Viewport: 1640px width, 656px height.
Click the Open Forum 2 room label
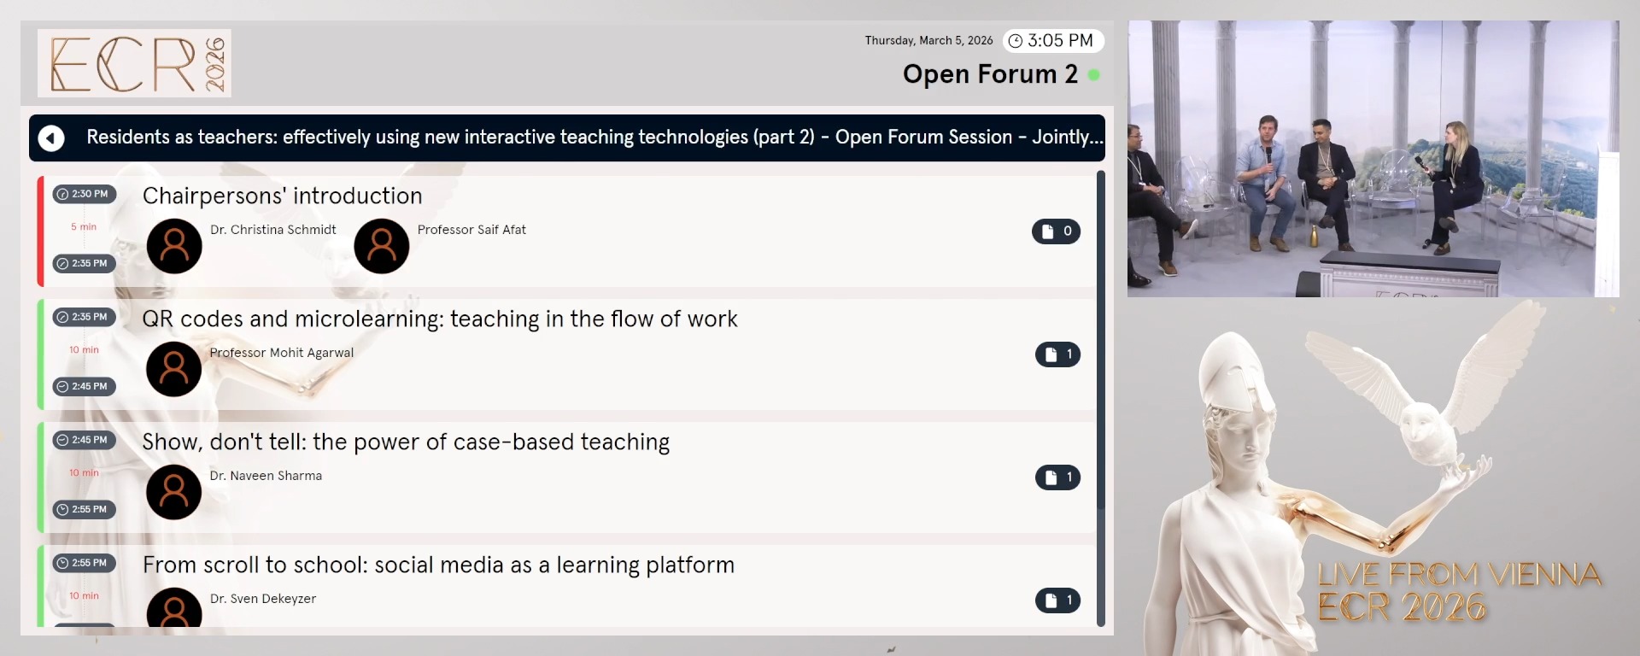coord(990,75)
